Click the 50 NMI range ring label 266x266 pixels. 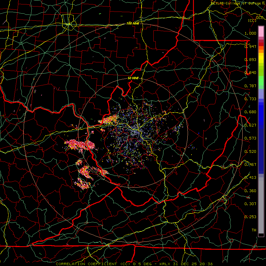click(x=133, y=78)
